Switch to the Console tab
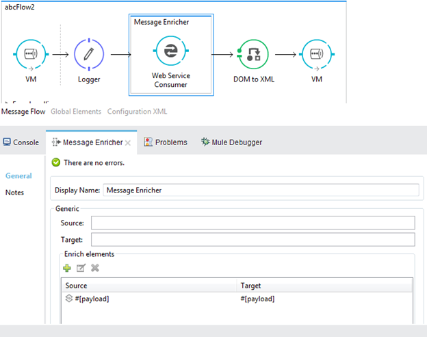Viewport: 427px width, 337px height. [x=21, y=142]
